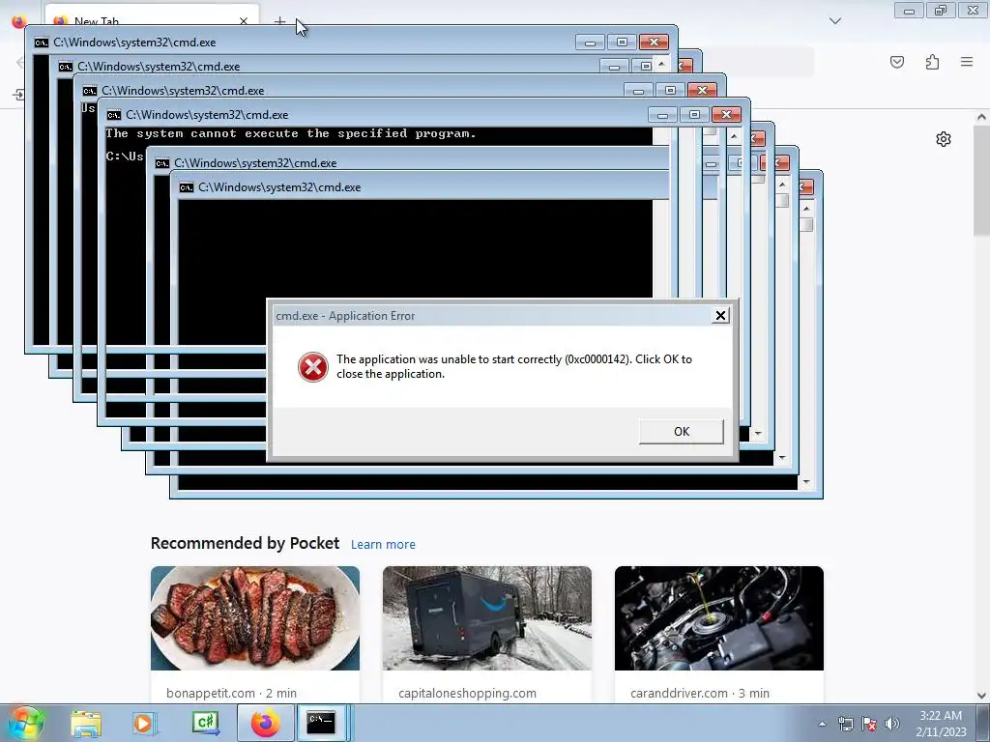
Task: Open the C# taskbar application
Action: [x=205, y=723]
